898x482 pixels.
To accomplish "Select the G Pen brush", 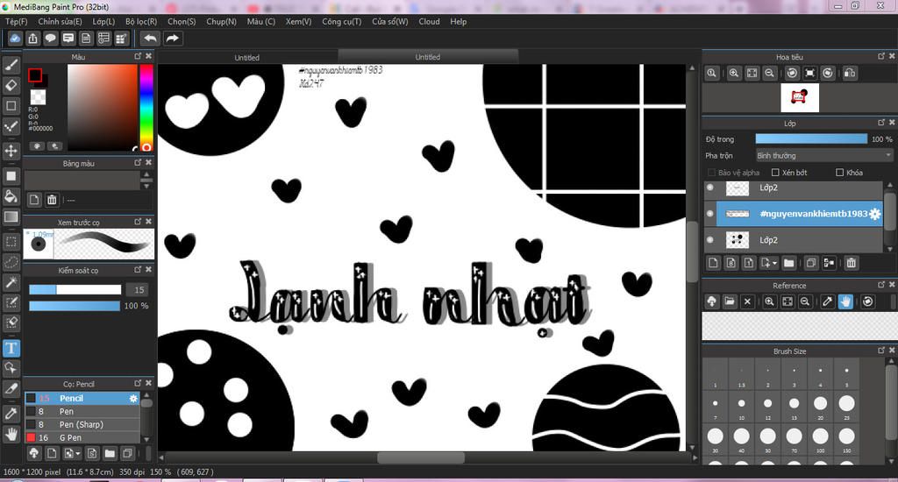I will coord(82,438).
